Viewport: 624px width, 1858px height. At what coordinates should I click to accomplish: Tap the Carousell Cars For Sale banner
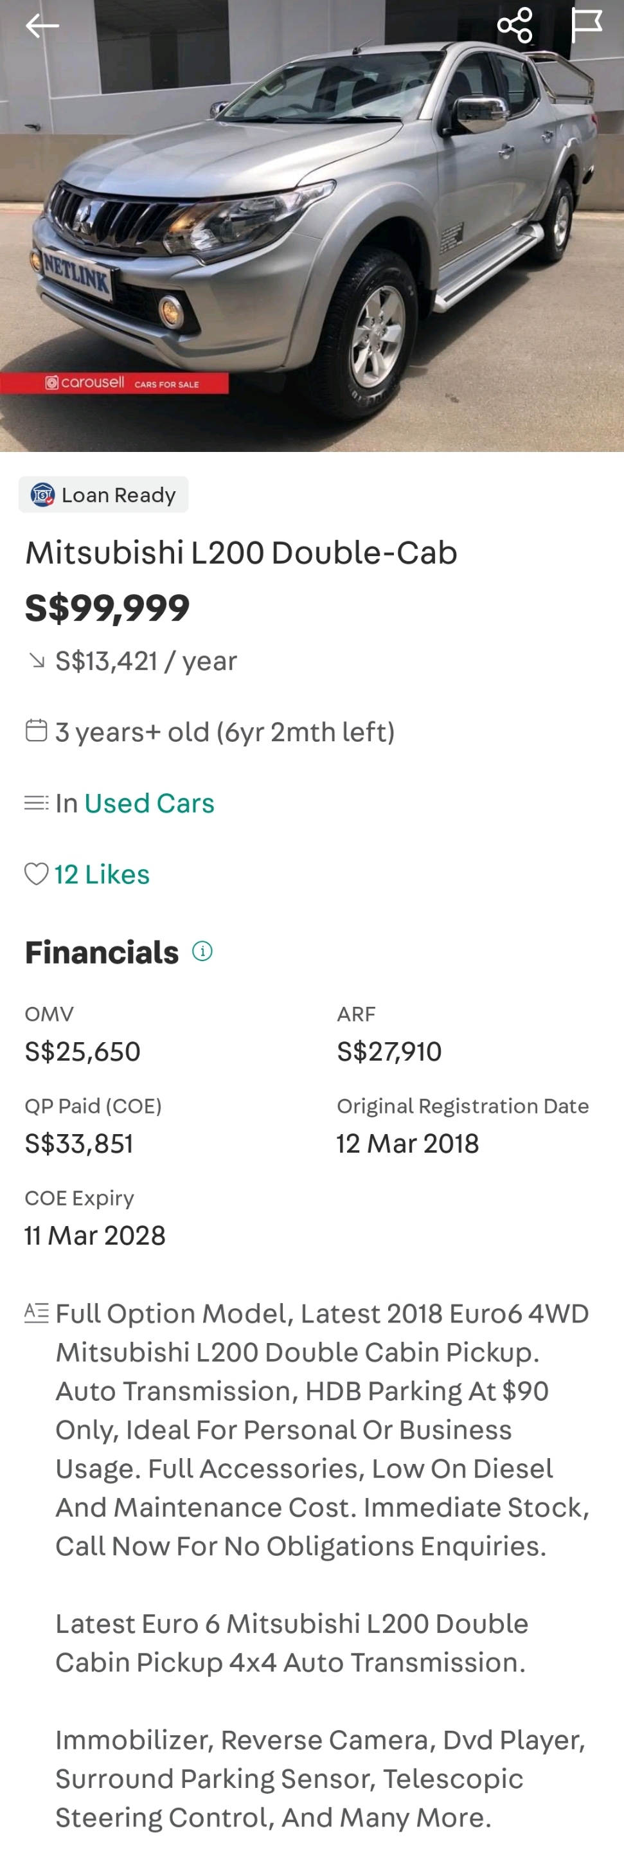115,383
